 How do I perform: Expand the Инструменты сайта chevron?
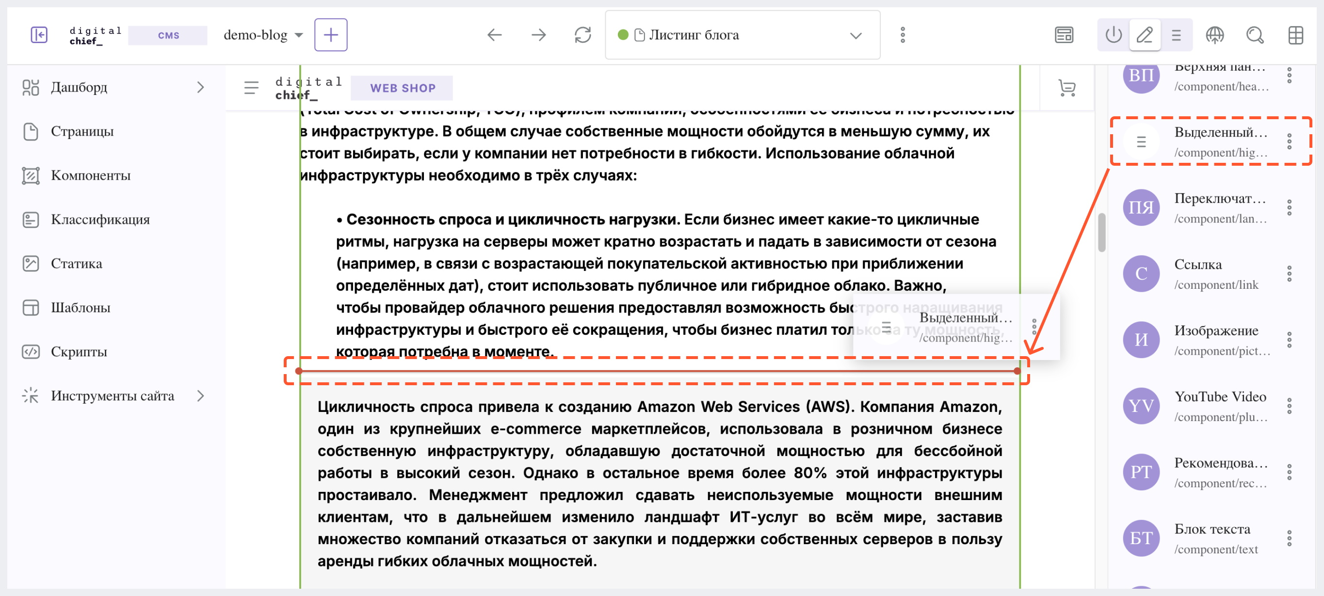[x=200, y=396]
